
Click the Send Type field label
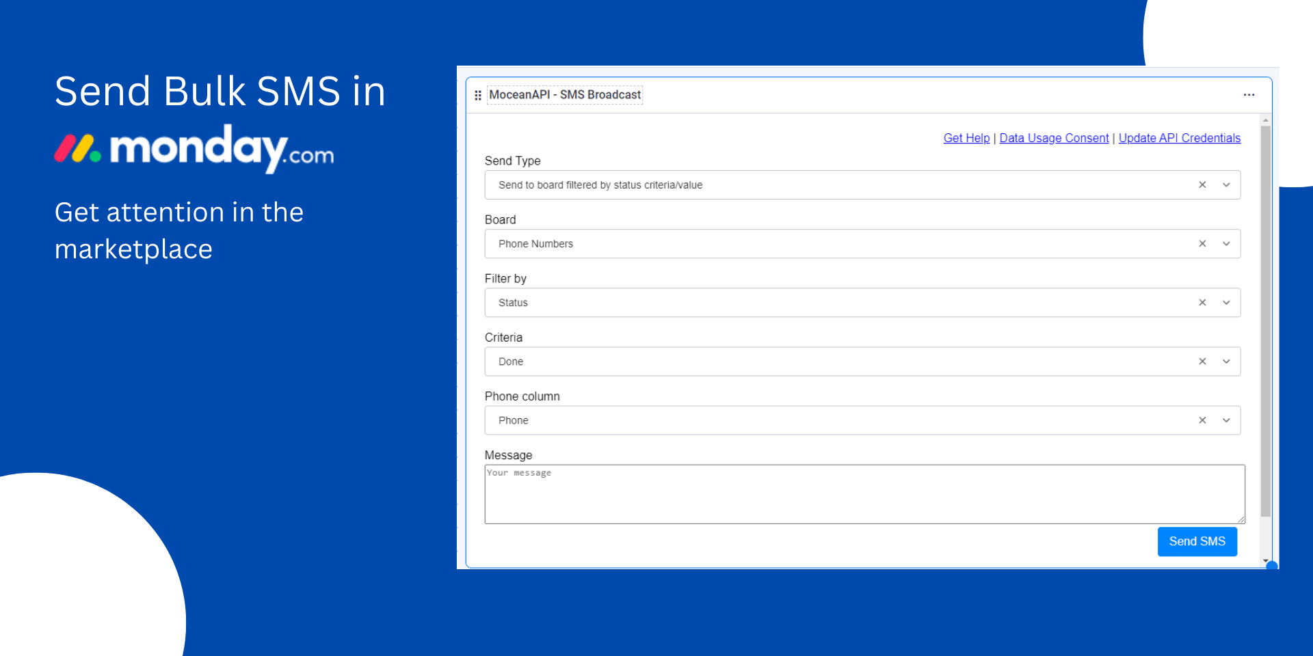coord(512,161)
